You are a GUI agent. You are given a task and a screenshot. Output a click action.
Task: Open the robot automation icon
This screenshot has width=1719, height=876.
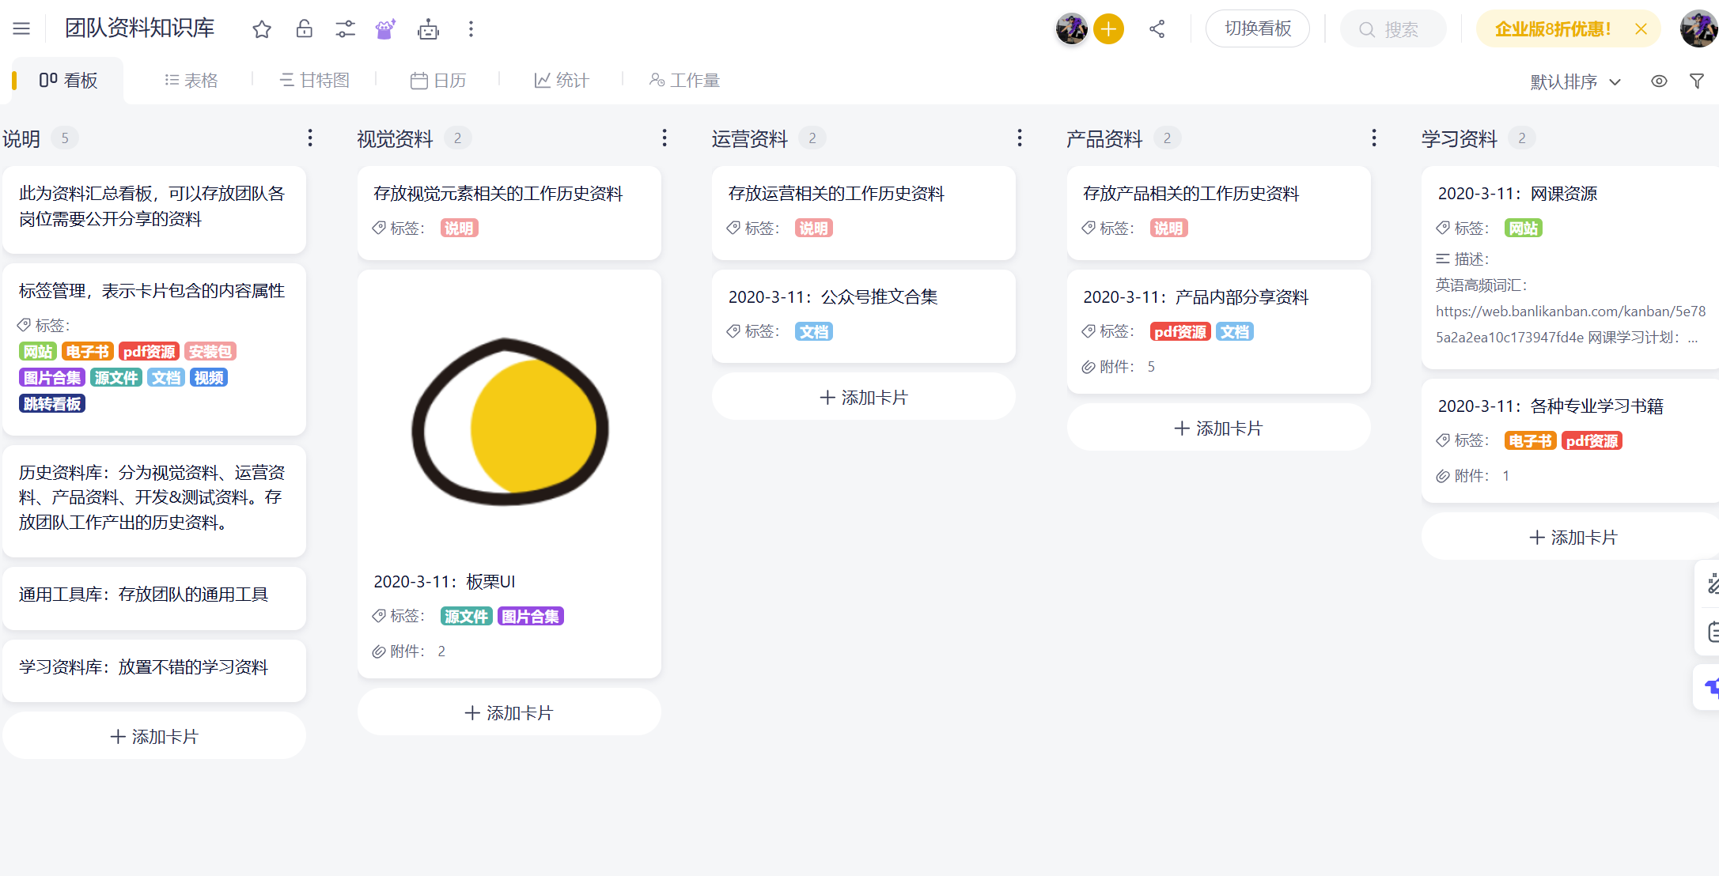tap(428, 29)
